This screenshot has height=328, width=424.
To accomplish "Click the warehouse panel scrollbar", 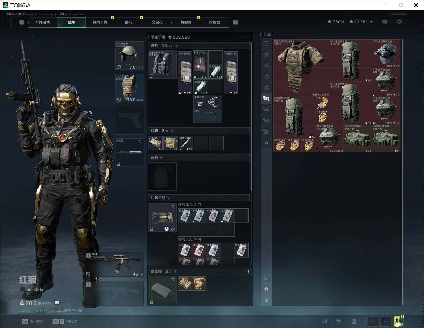I will pyautogui.click(x=402, y=172).
